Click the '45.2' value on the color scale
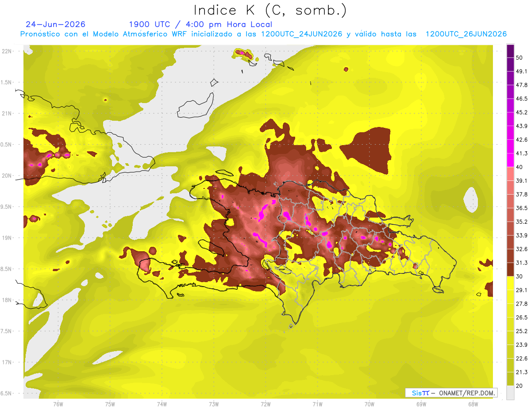531x410 pixels. [521, 112]
